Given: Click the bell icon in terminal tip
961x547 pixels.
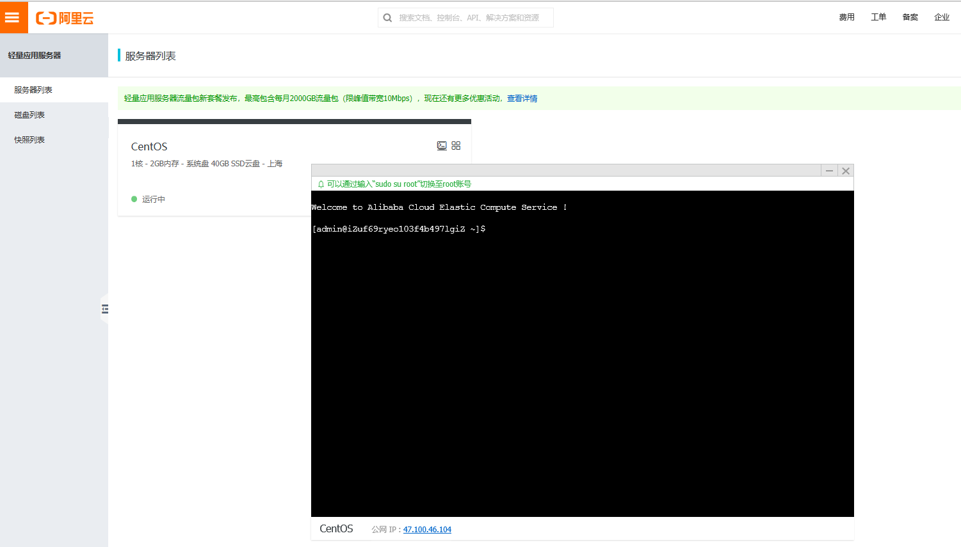Looking at the screenshot, I should pyautogui.click(x=321, y=184).
